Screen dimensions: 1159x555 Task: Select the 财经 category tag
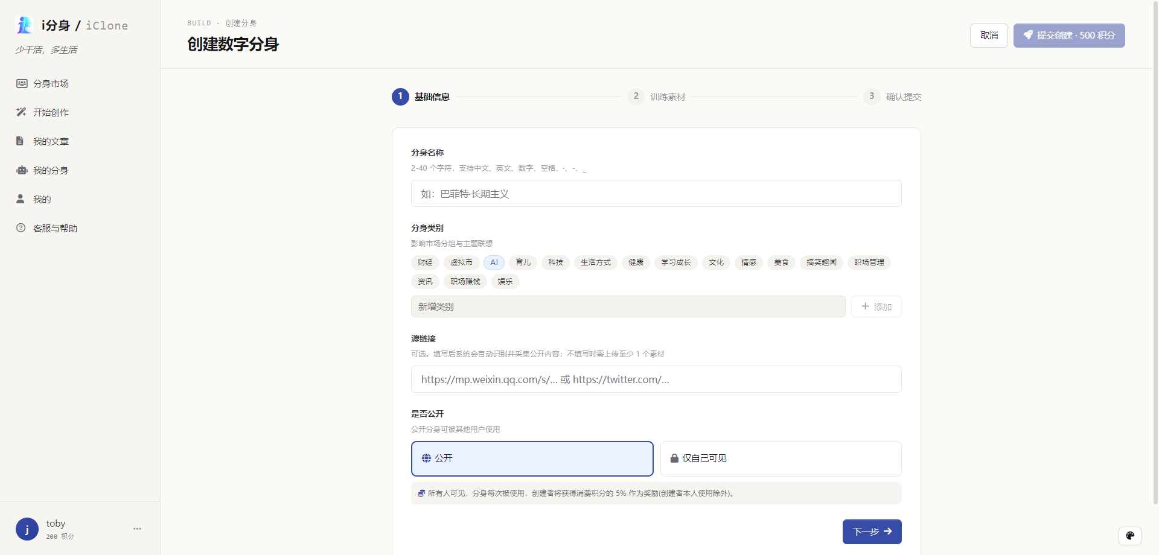point(425,262)
